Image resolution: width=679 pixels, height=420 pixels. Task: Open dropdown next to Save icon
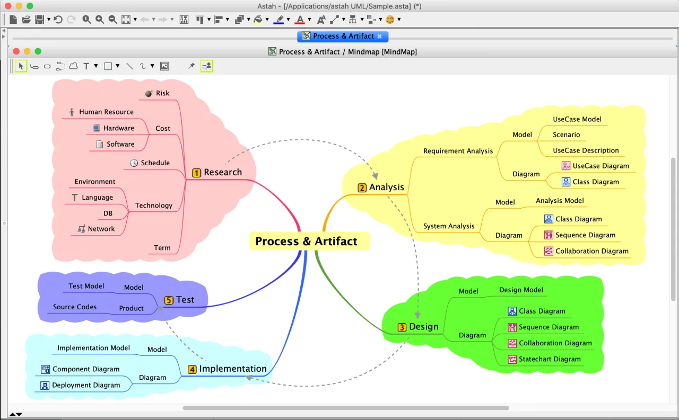point(49,20)
